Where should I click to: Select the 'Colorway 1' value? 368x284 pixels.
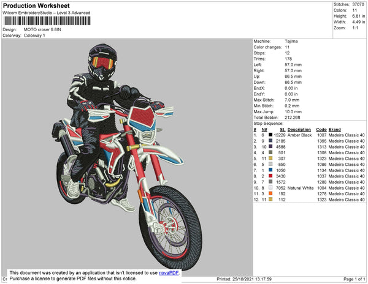pyautogui.click(x=34, y=35)
